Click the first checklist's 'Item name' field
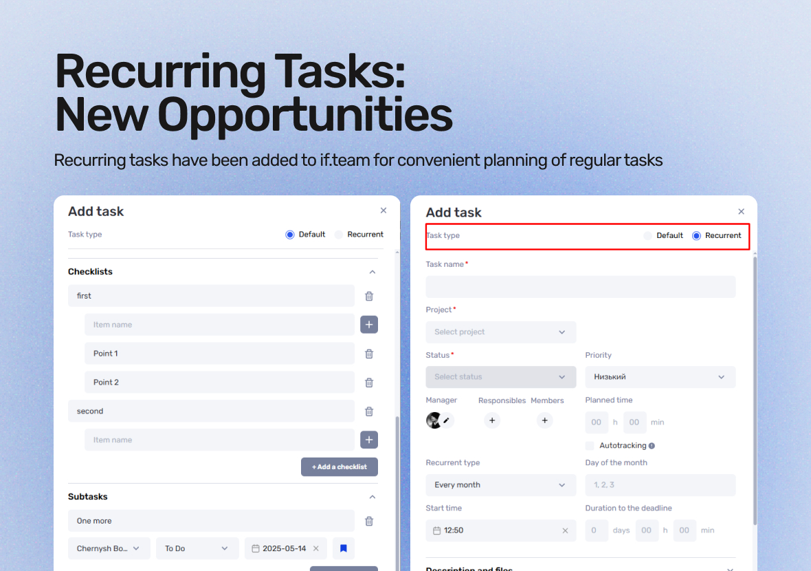Viewport: 811px width, 571px height. [x=219, y=325]
